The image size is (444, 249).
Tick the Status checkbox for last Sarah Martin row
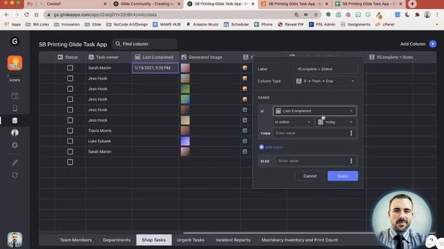(x=70, y=151)
